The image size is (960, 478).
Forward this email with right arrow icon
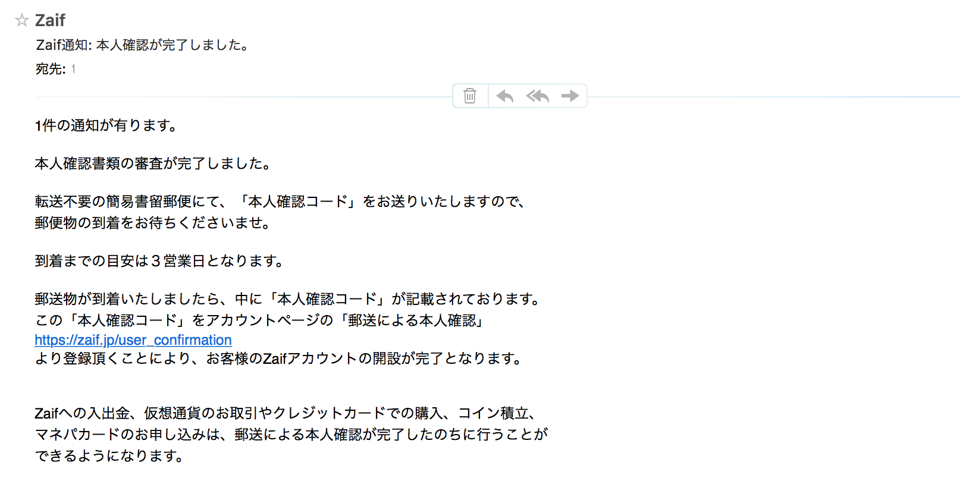coord(570,96)
